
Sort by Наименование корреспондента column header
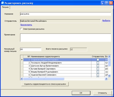pos(61,57)
